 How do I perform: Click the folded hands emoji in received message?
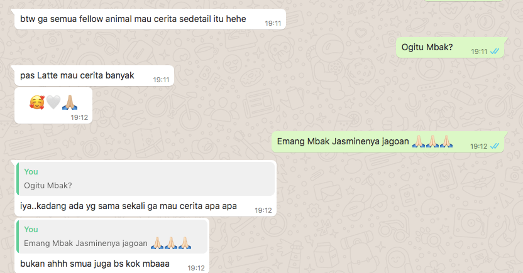coord(70,102)
